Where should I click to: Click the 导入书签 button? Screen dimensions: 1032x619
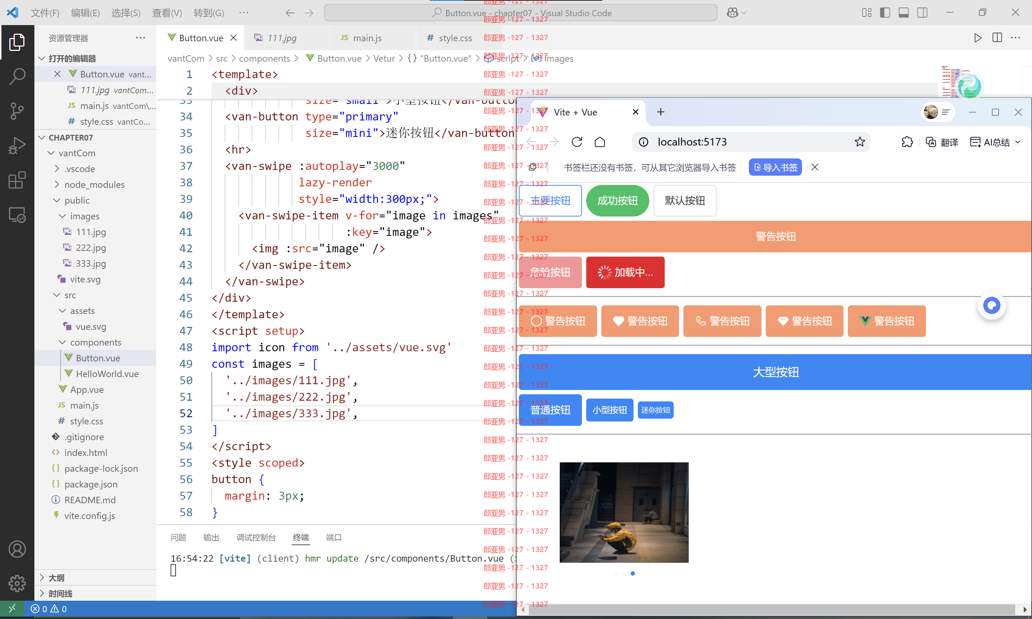(x=775, y=167)
